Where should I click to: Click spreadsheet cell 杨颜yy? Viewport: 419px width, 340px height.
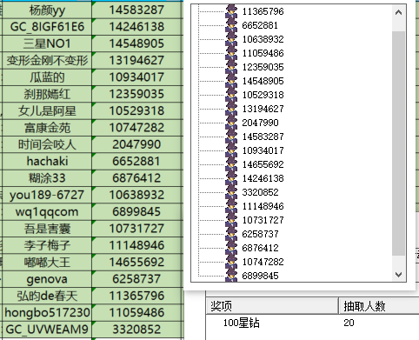(x=47, y=10)
